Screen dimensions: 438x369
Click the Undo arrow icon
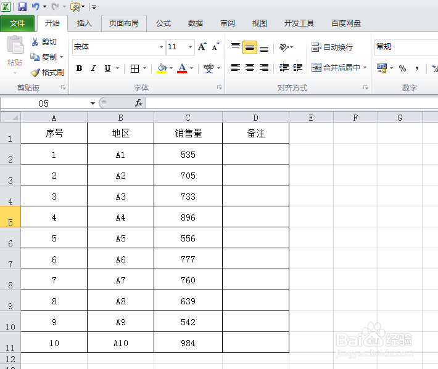tap(36, 6)
